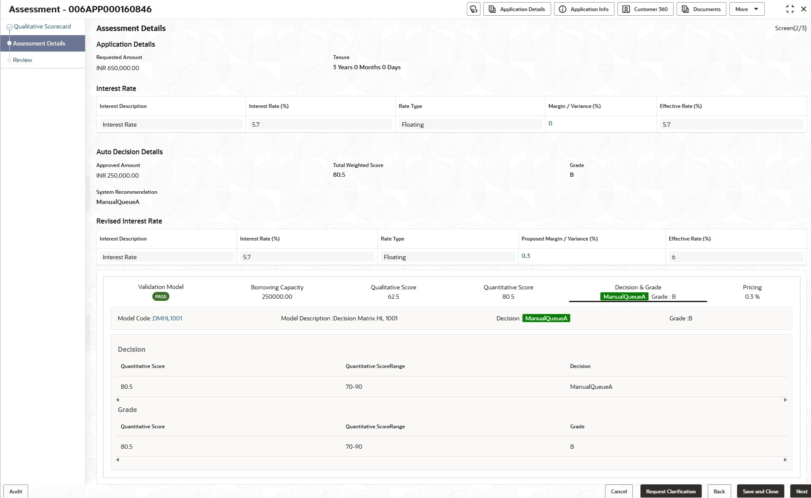Image resolution: width=811 pixels, height=498 pixels.
Task: Click Revised Effective Rate field showing 6
Action: coord(736,257)
